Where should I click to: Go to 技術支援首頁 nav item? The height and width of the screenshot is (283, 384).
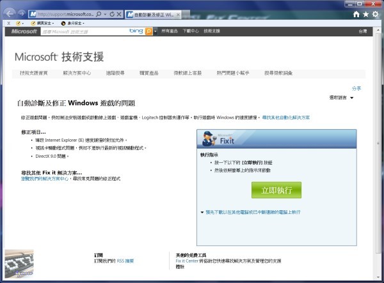point(34,73)
